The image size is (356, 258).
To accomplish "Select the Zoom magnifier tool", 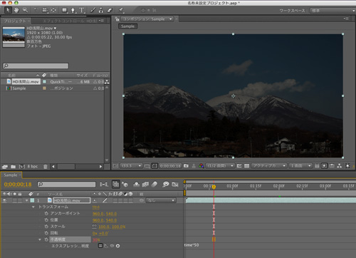I will (25, 10).
